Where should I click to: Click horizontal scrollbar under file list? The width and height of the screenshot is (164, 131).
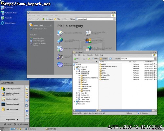pyautogui.click(x=126, y=110)
